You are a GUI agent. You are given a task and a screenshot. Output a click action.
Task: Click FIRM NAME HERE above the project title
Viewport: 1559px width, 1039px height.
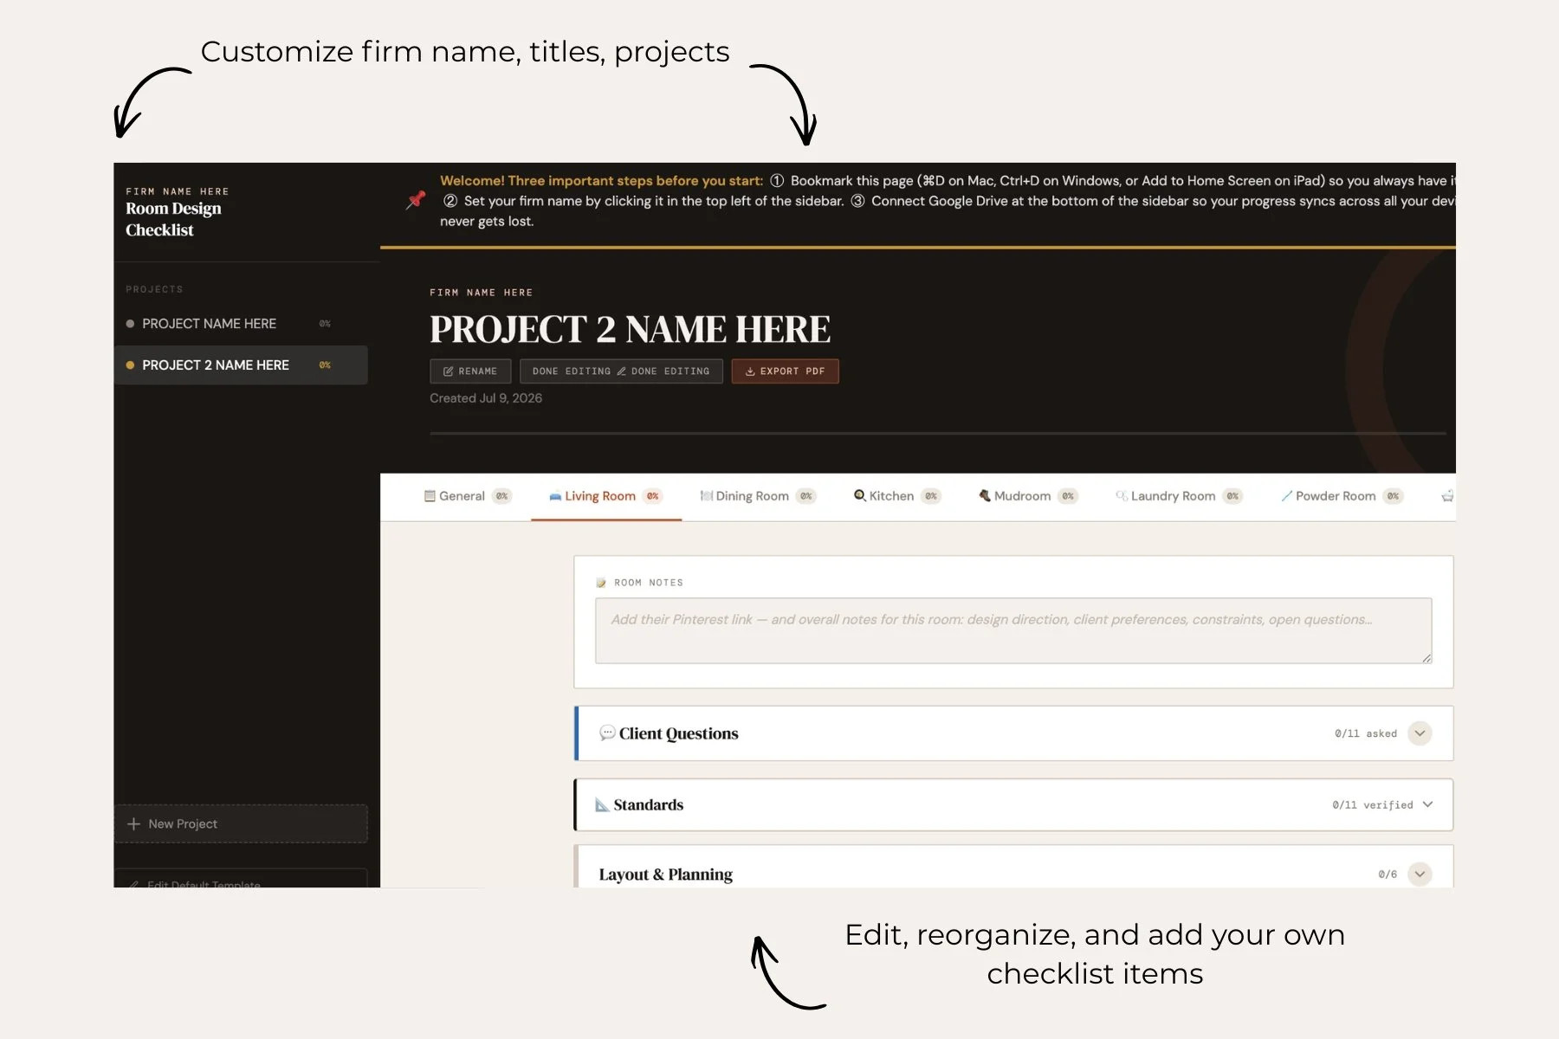point(482,293)
